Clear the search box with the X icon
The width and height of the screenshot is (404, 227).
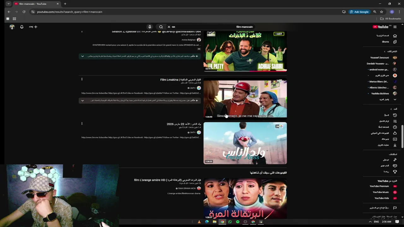(x=169, y=27)
